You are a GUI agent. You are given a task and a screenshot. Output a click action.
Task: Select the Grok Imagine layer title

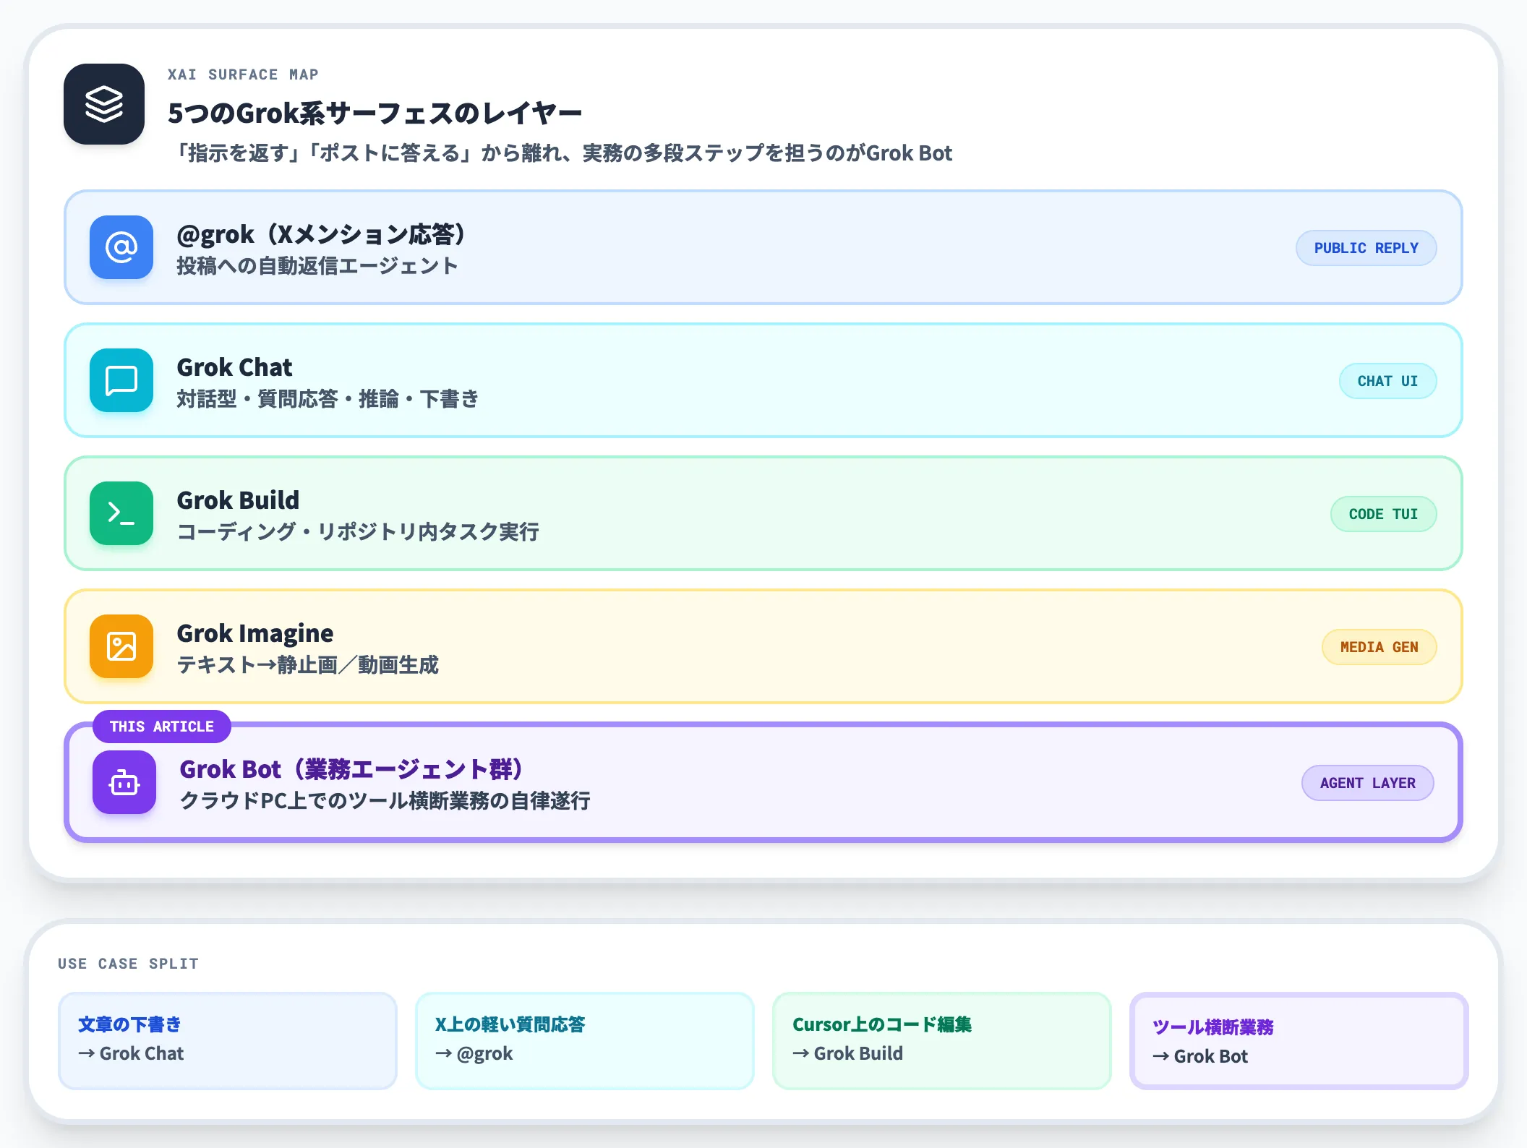tap(254, 634)
